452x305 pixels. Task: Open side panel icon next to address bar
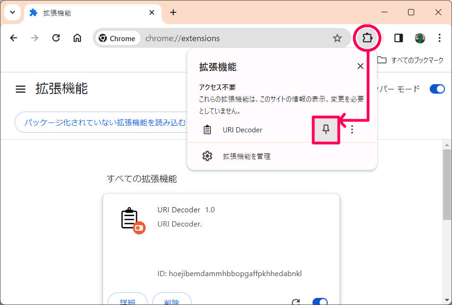tap(398, 38)
